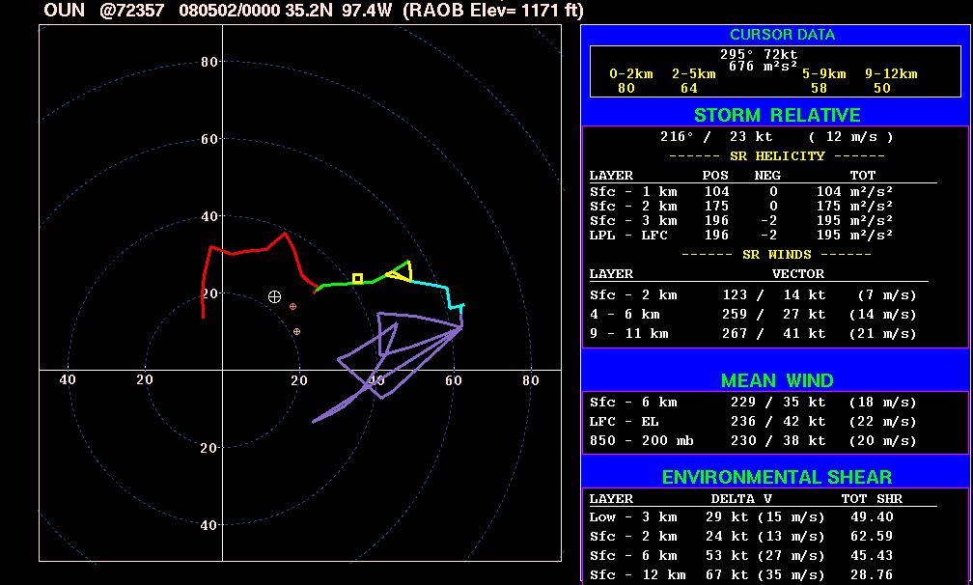The image size is (973, 585).
Task: Open the STORM RELATIVE section header
Action: tap(776, 115)
